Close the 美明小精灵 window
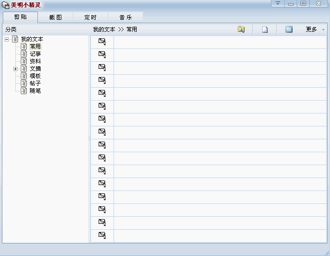330x256 pixels. click(318, 3)
